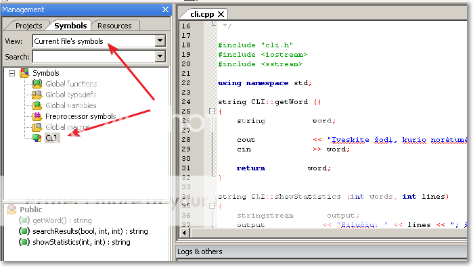
Task: Open the Search dropdown arrow
Action: (x=160, y=56)
